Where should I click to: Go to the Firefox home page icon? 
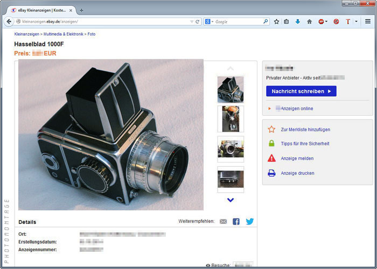310,22
